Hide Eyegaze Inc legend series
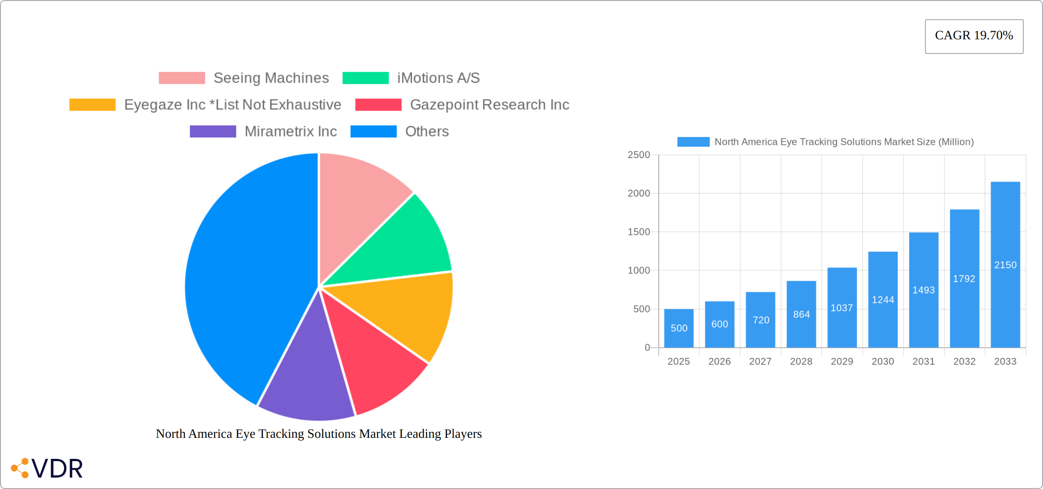This screenshot has height=489, width=1043. coord(232,105)
